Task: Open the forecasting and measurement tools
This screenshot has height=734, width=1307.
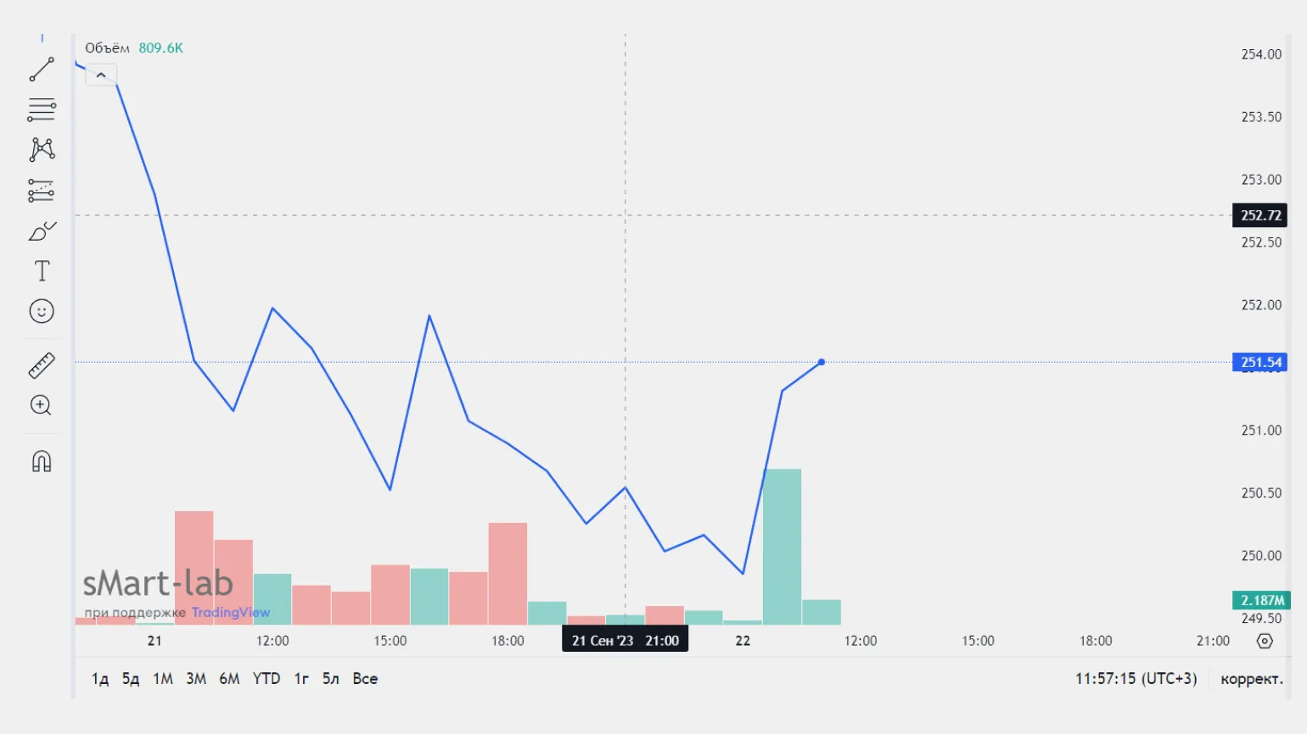Action: [x=42, y=190]
